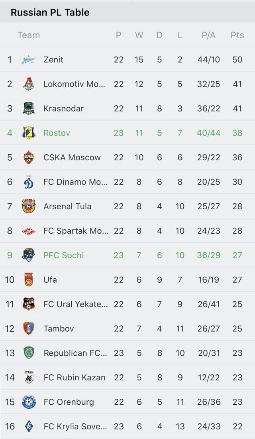Click the Lokomotiv Moscow crest icon

(28, 84)
